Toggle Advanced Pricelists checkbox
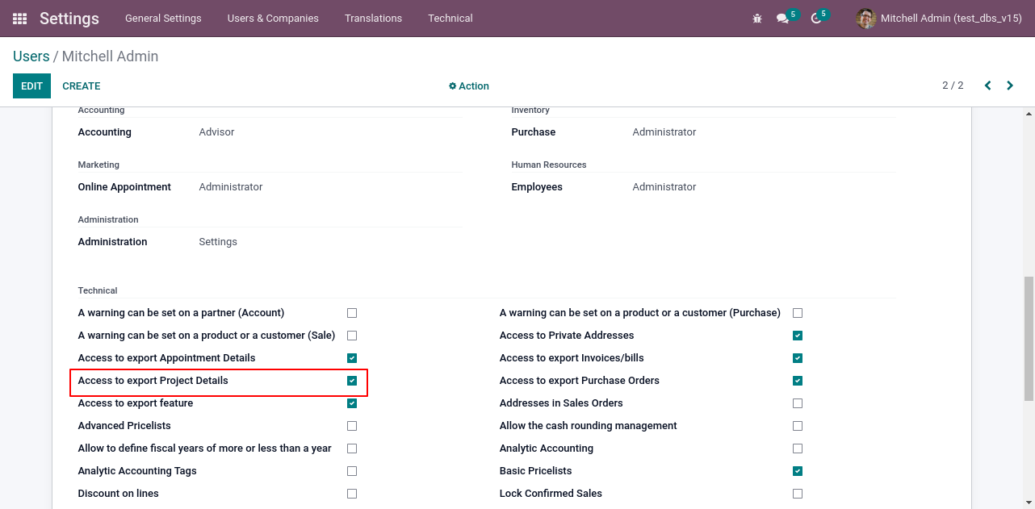The image size is (1035, 509). [x=352, y=426]
